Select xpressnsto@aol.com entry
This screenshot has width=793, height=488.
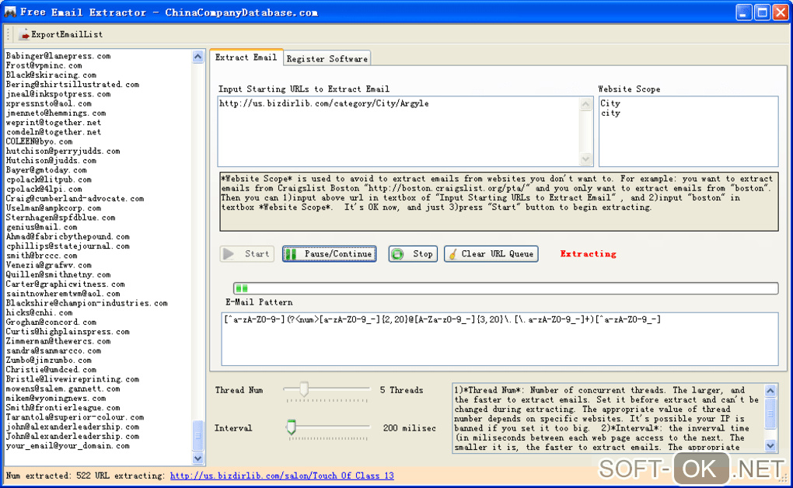click(48, 103)
